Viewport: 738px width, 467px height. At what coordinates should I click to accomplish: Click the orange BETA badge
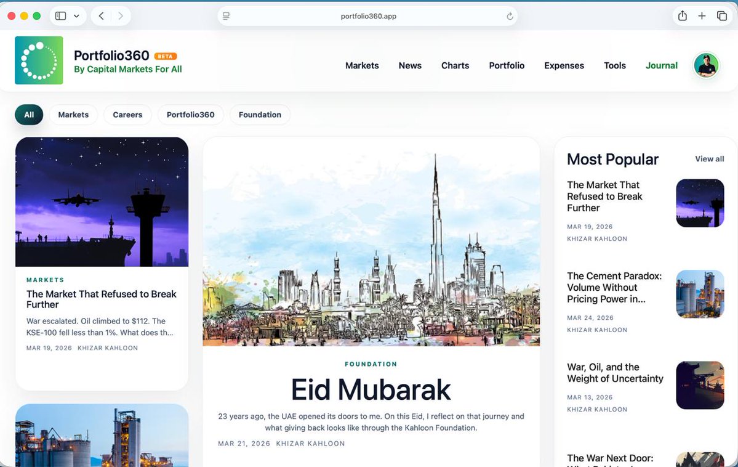point(165,56)
